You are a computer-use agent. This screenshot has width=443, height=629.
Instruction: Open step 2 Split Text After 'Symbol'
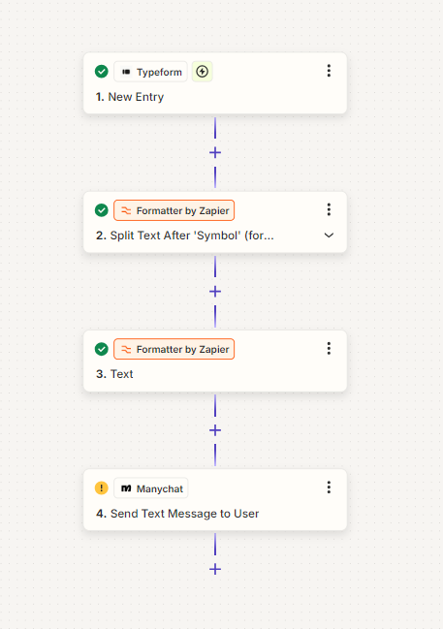coord(185,236)
